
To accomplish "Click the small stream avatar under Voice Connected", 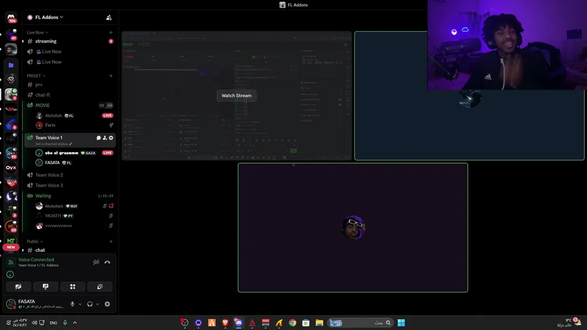I will pos(11,275).
